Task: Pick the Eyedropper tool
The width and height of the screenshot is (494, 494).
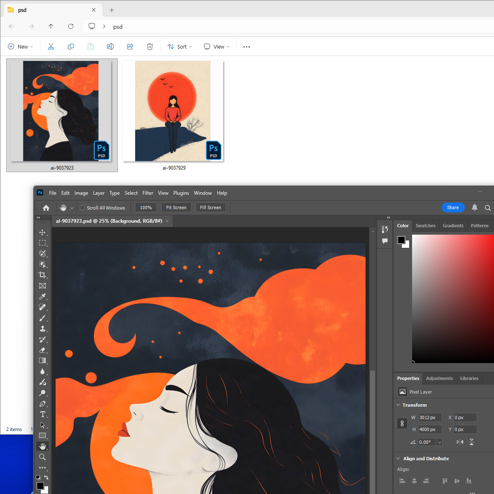Action: [42, 296]
